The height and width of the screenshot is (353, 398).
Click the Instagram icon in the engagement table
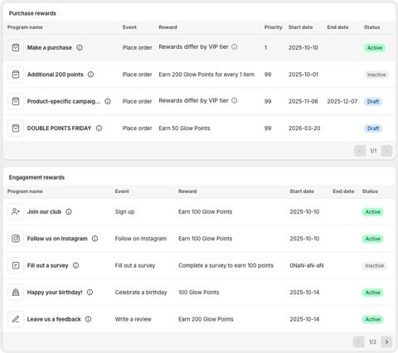pyautogui.click(x=16, y=239)
